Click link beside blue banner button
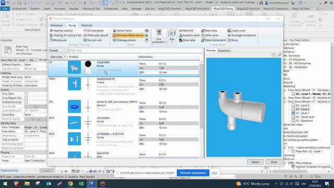 214,173
